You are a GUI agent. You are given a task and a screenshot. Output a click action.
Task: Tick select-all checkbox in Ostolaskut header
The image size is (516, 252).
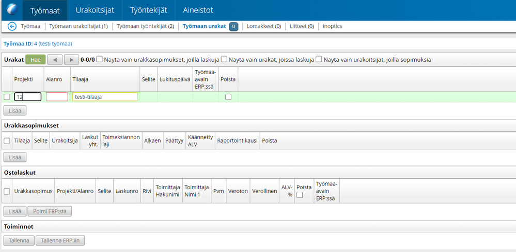tap(7, 191)
